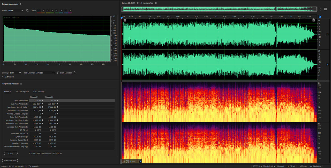Click the Dynamic Range value 45,28 dB

pyautogui.click(x=37, y=137)
